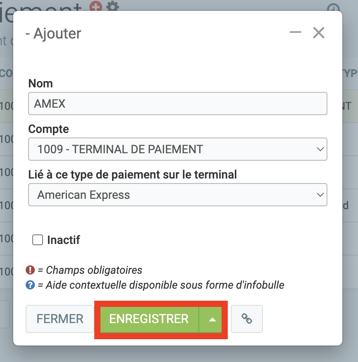Image resolution: width=358 pixels, height=362 pixels.
Task: Enable the Inactif checkbox
Action: 38,240
